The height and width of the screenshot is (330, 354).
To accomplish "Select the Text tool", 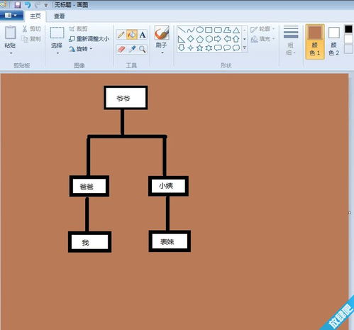I will (143, 35).
